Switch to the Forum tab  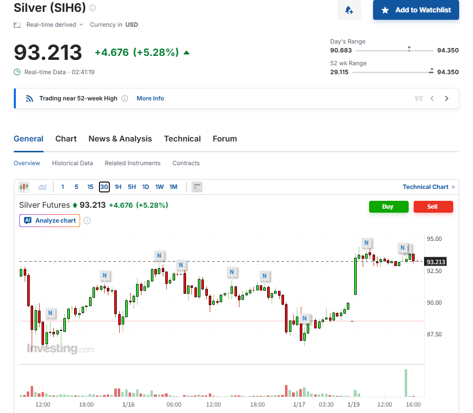click(x=225, y=139)
